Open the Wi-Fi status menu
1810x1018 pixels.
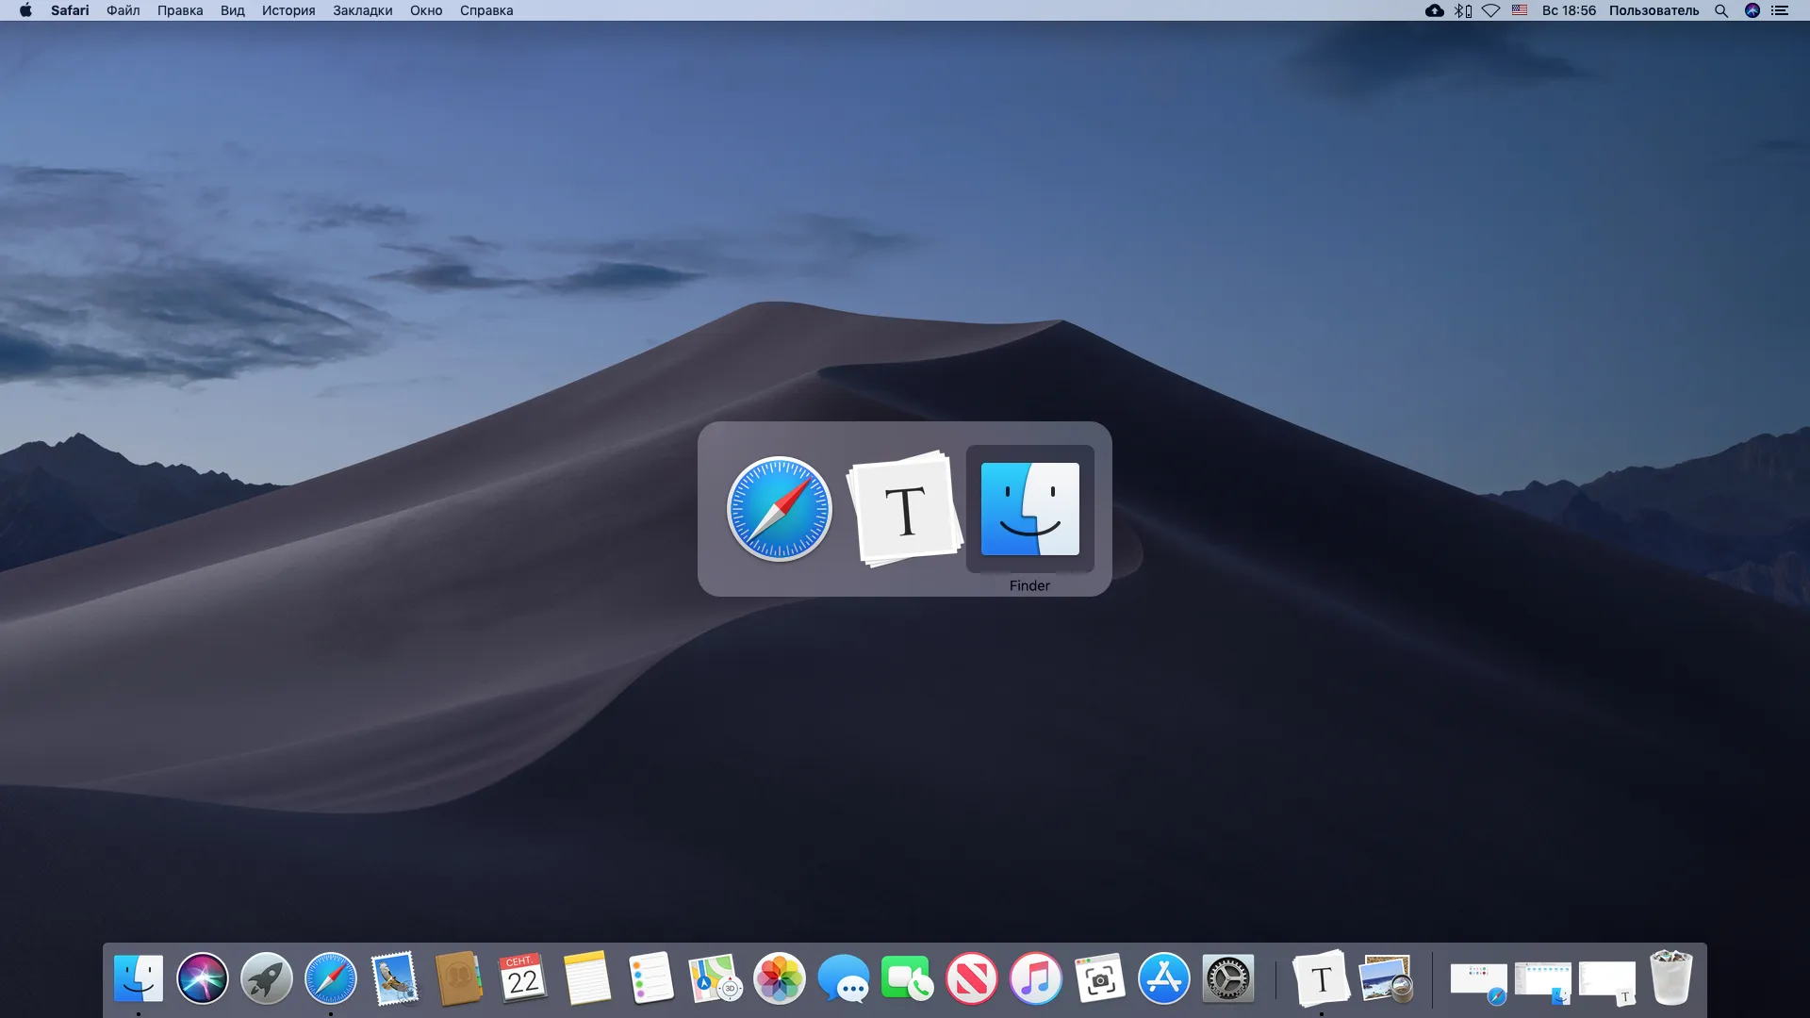(1491, 10)
